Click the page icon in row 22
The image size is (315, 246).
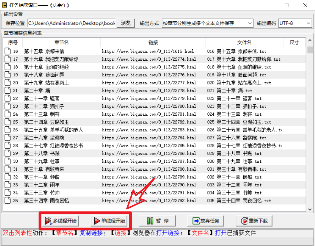pos(8,98)
